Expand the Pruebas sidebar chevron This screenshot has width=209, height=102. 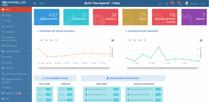tap(29, 57)
